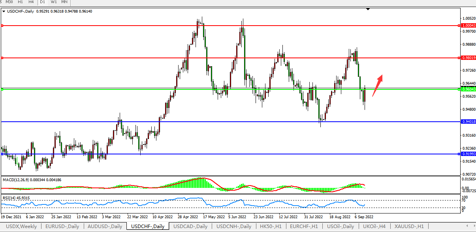Open the EURUSD-,Daily chart tab

click(x=62, y=226)
